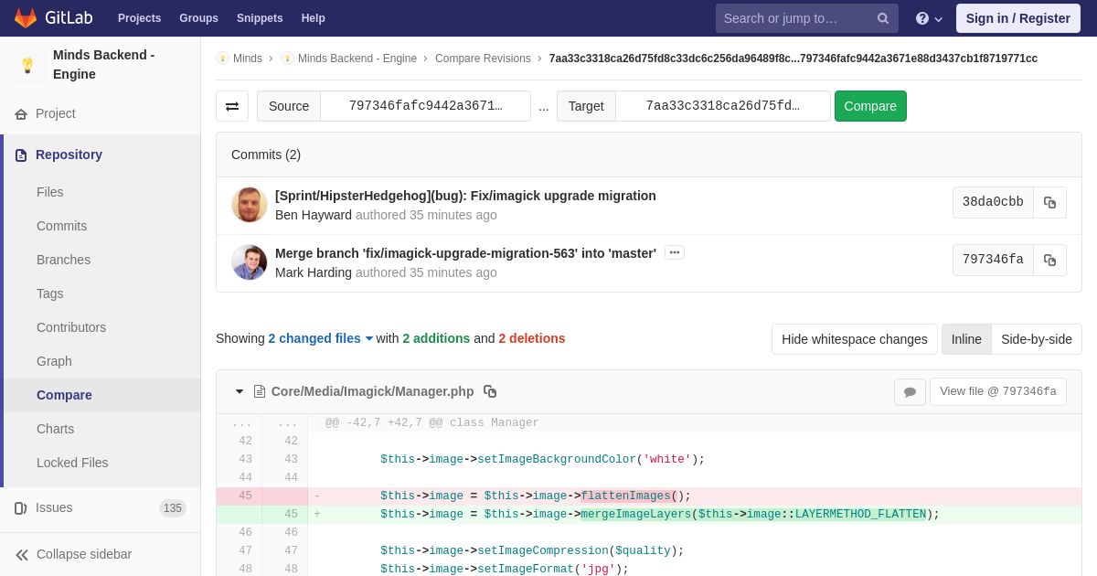Viewport: 1097px width, 576px height.
Task: Click the Issues sidebar icon
Action: [21, 508]
